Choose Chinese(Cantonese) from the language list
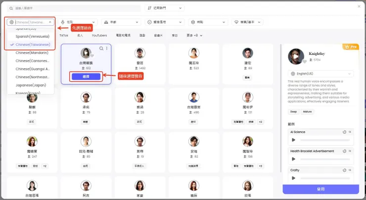This screenshot has width=366, height=200. click(x=31, y=61)
